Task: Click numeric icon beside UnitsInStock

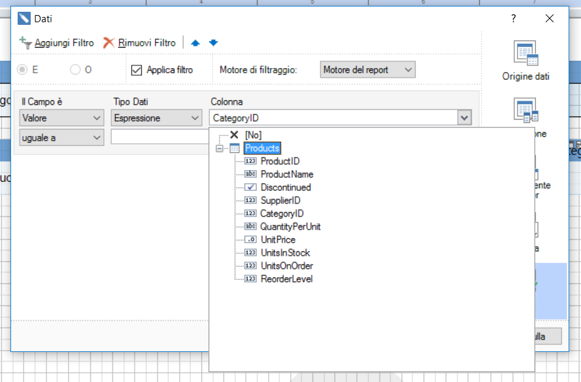Action: click(x=250, y=252)
